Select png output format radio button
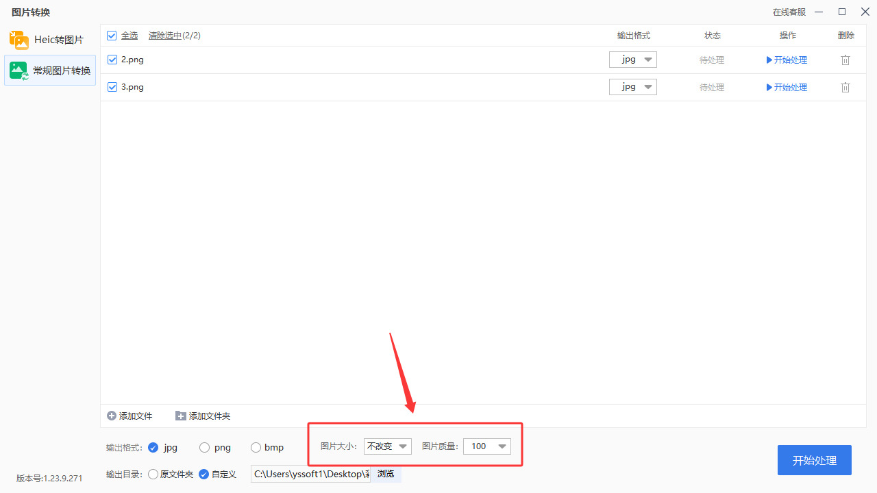Viewport: 877px width, 493px height. click(x=204, y=447)
